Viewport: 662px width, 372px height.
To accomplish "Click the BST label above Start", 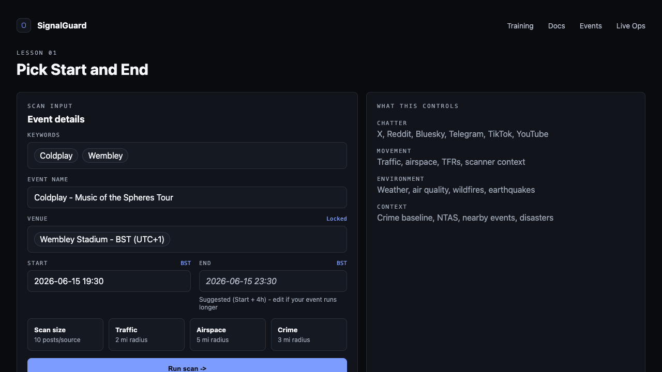I will [186, 263].
